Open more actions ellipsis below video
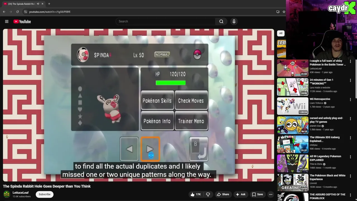 click(271, 194)
